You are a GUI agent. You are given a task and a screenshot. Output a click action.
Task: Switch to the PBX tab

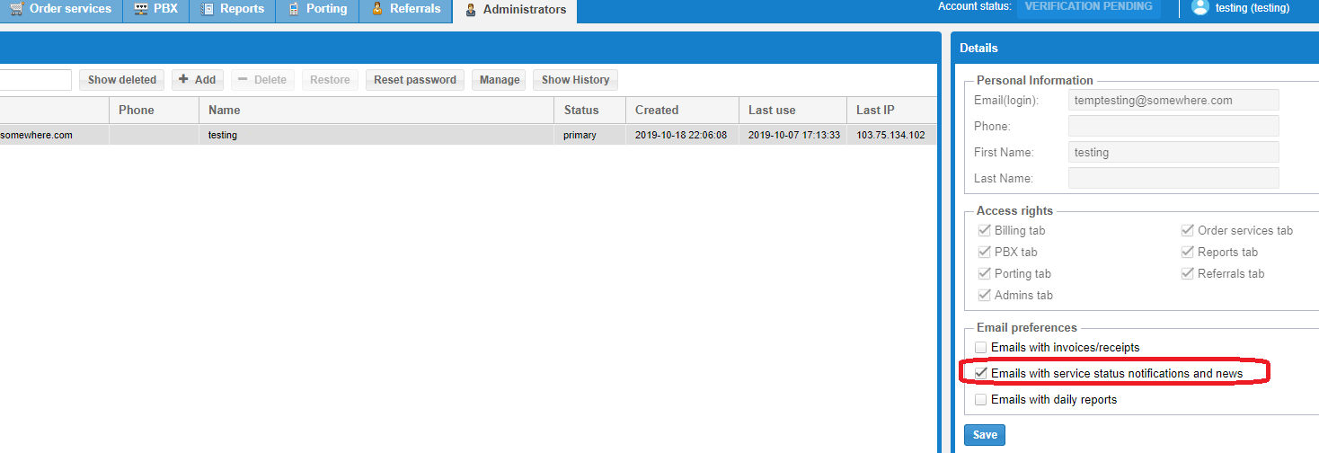click(x=155, y=10)
